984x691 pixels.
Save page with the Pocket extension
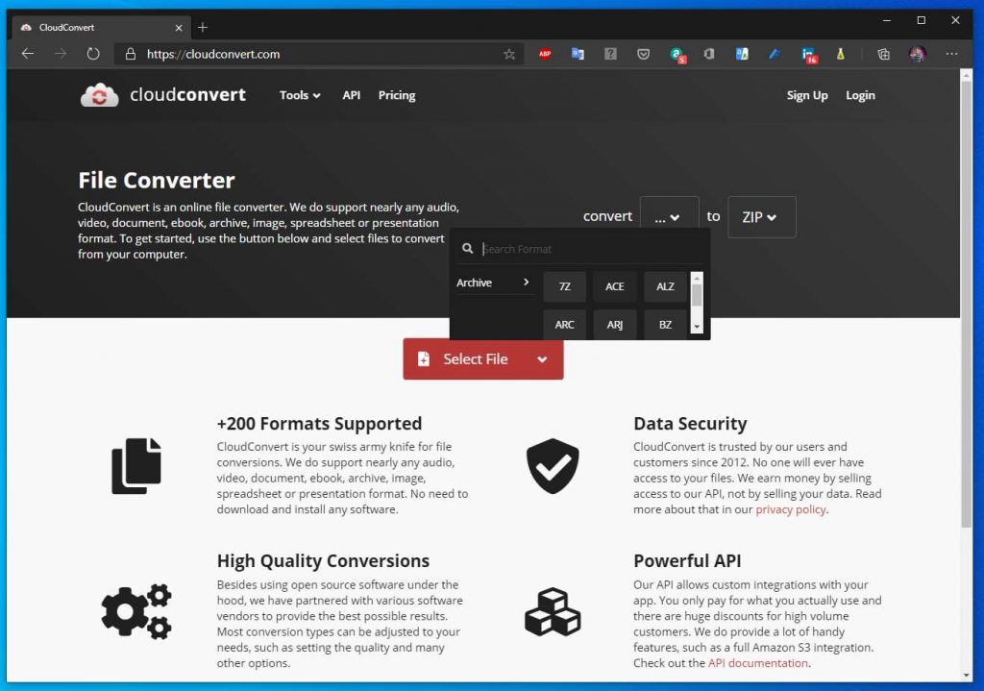[x=643, y=54]
